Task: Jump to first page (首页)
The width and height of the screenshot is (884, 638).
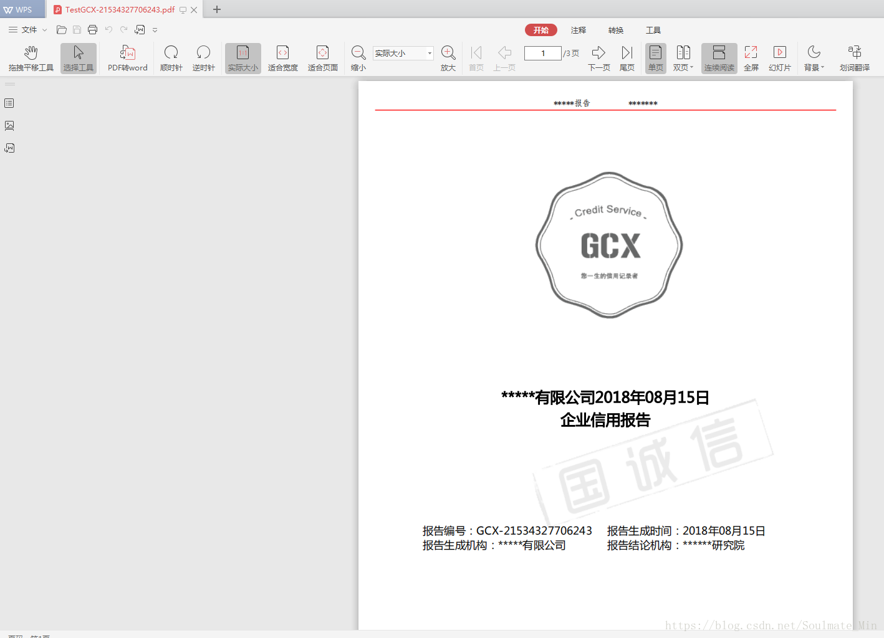Action: 476,59
